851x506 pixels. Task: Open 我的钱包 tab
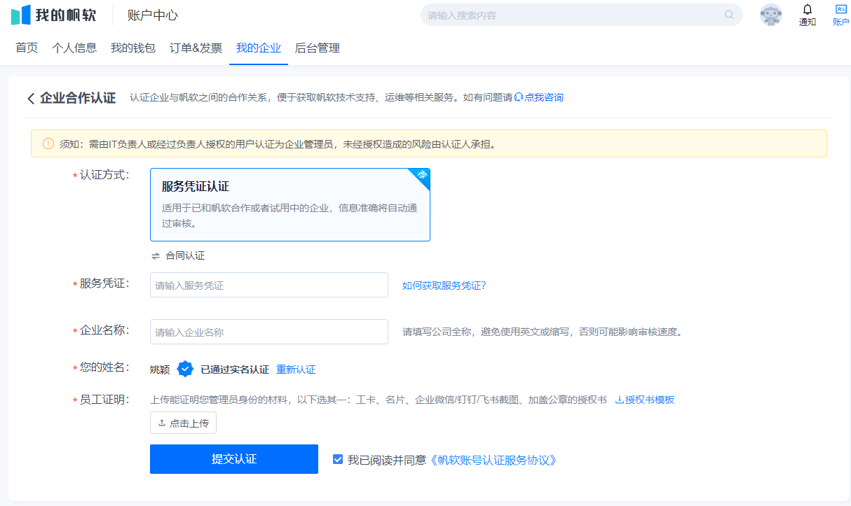133,48
